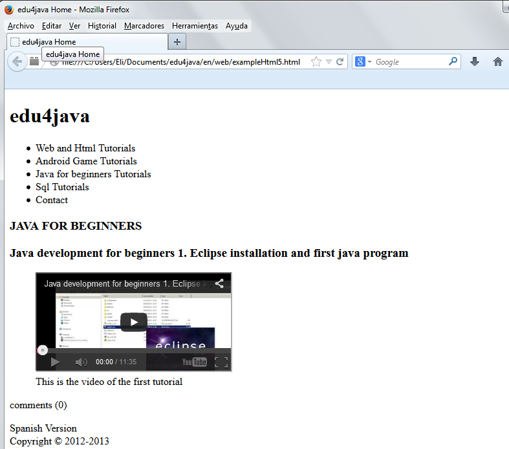Open a new tab with the plus button

point(177,42)
